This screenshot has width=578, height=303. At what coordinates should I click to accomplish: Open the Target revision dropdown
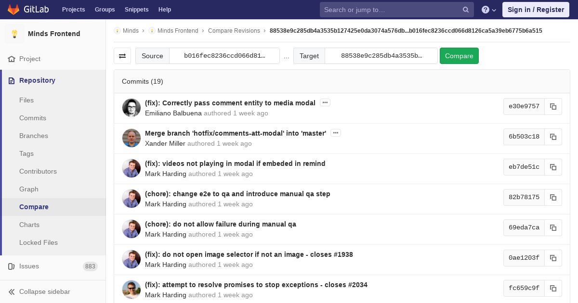coord(381,56)
